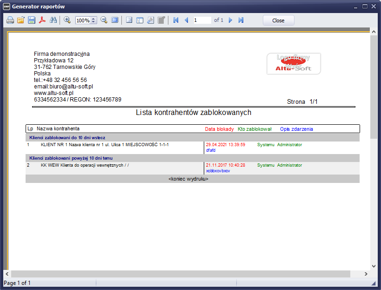Click the horizontal scrollbar at the bottom
Viewport: 381px width, 290px height.
(186, 274)
